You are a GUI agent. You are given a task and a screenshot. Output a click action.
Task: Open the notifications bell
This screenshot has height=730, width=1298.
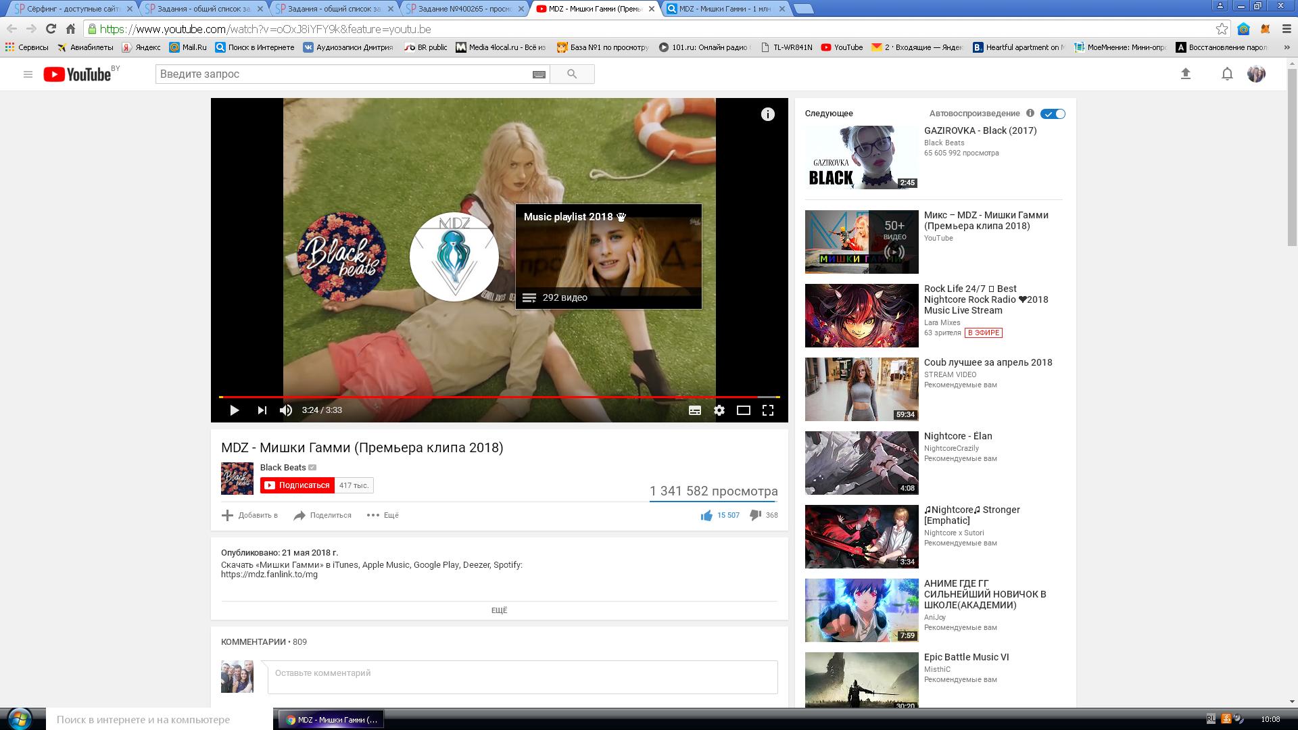pyautogui.click(x=1227, y=74)
